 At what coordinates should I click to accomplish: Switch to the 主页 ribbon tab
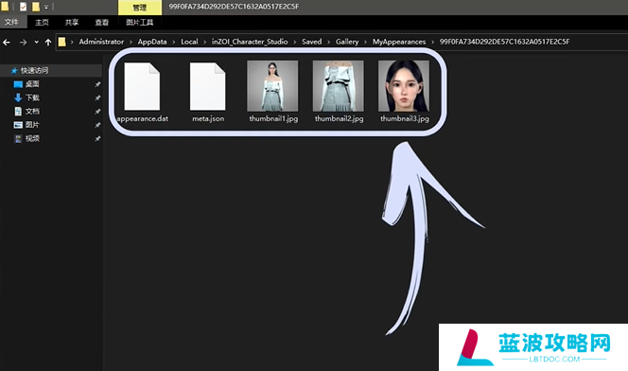[x=42, y=22]
